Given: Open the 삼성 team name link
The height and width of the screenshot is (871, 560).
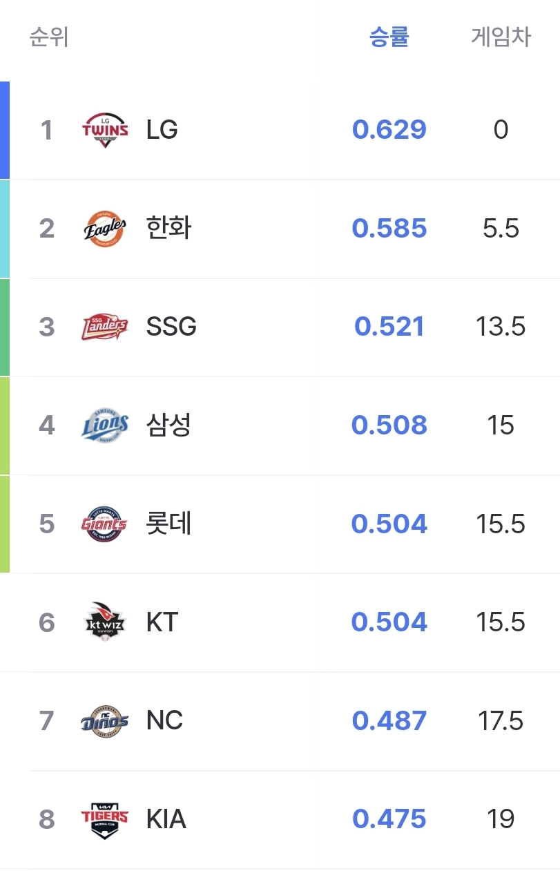Looking at the screenshot, I should [x=168, y=425].
